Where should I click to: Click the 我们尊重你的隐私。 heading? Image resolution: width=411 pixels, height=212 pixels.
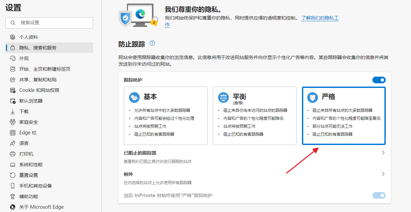click(x=194, y=9)
